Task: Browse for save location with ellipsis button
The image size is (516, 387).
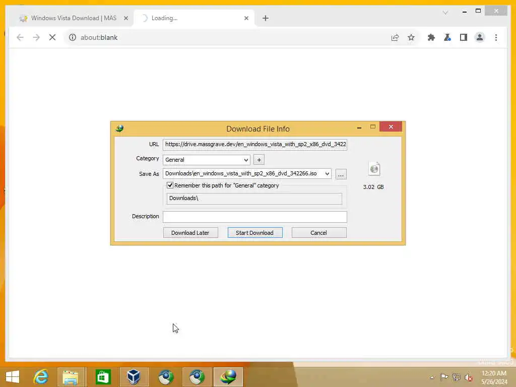Action: [x=341, y=174]
